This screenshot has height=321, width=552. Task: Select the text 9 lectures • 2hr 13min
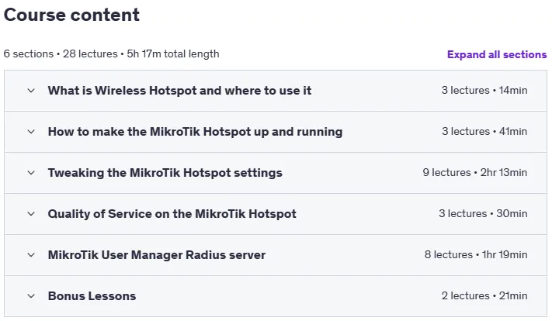coord(475,173)
